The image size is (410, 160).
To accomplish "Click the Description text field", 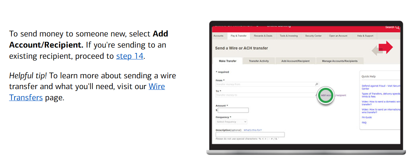I will point(250,135).
